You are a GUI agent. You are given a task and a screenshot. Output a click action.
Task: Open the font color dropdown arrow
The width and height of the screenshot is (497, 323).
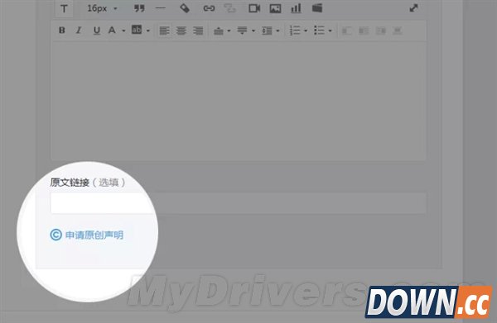tap(123, 31)
